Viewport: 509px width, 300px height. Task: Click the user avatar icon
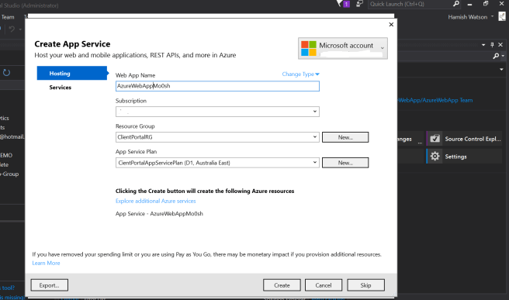point(502,16)
